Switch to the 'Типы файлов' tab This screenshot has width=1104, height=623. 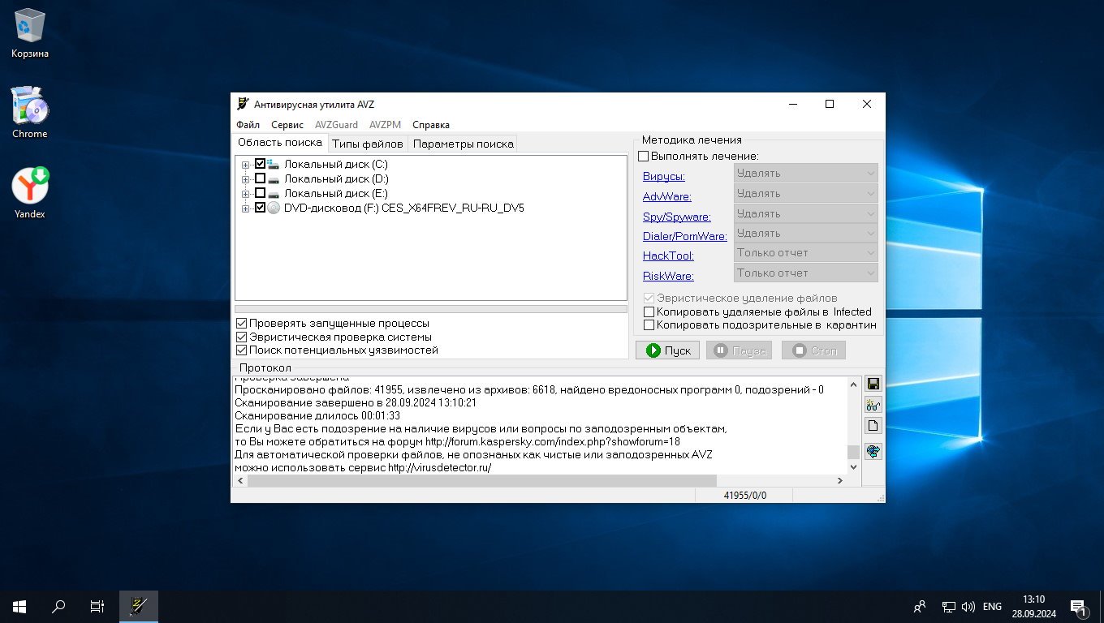[x=367, y=144]
